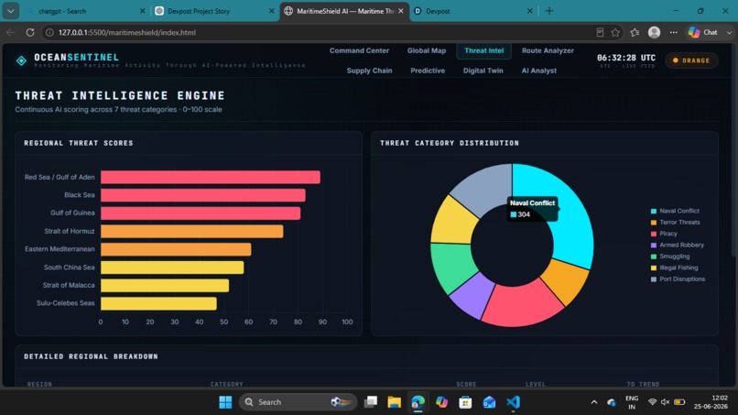Viewport: 738px width, 415px height.
Task: Open Copilot app on taskbar
Action: tap(441, 402)
